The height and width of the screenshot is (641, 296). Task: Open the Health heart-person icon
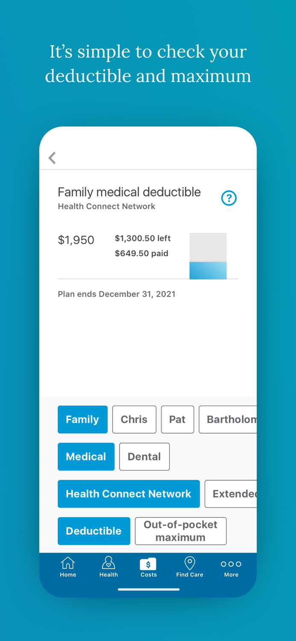pyautogui.click(x=108, y=563)
